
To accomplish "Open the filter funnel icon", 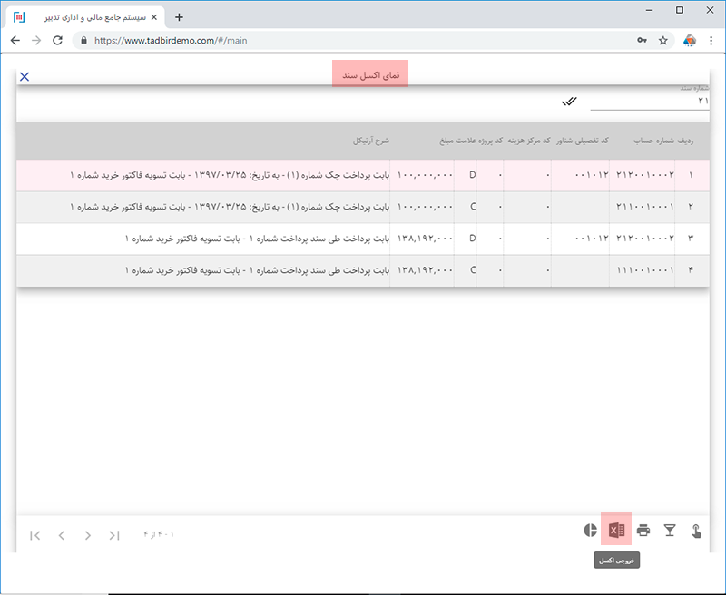I will [x=670, y=531].
